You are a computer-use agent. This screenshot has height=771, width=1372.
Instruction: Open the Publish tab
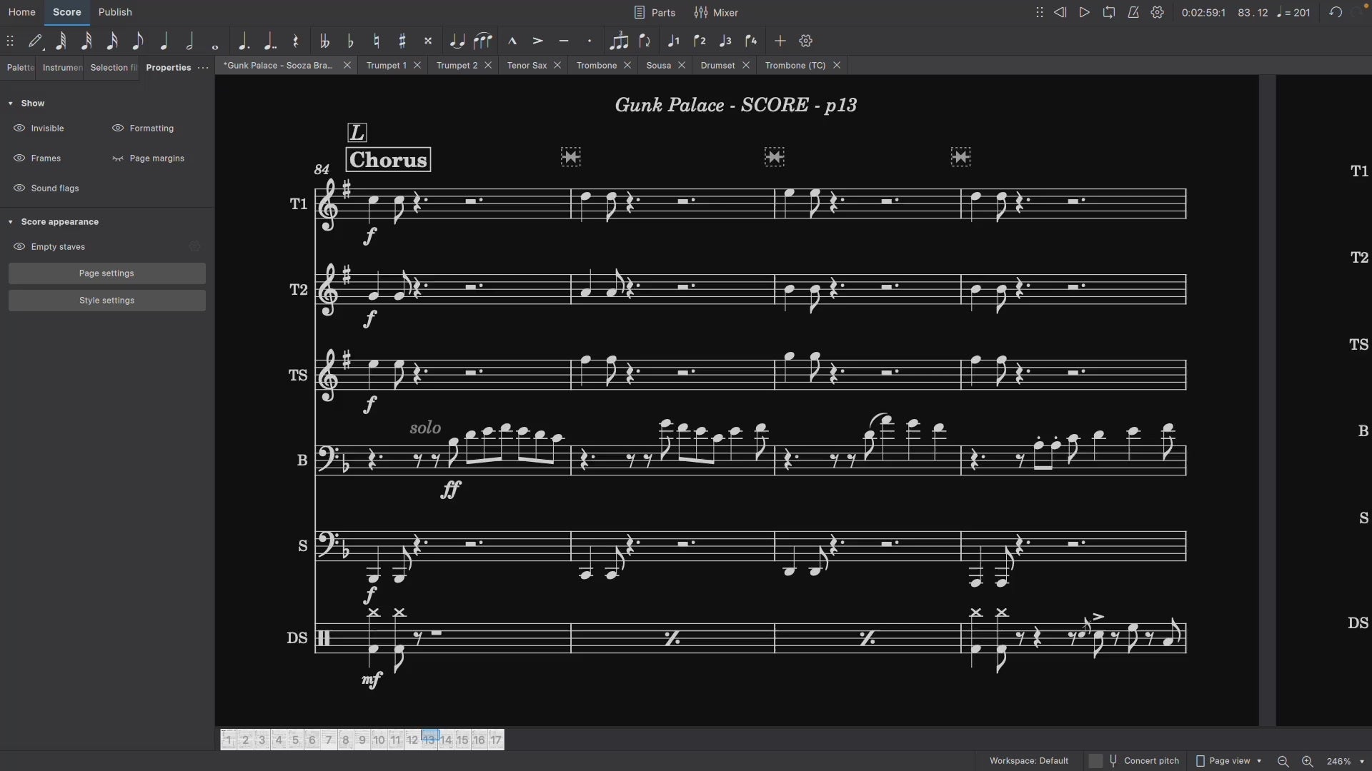[x=115, y=12]
